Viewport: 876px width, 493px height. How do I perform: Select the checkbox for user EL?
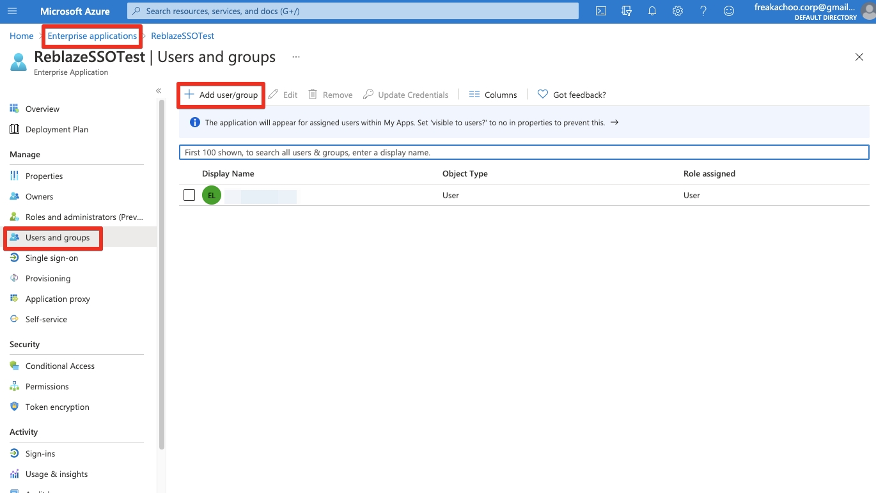[189, 195]
